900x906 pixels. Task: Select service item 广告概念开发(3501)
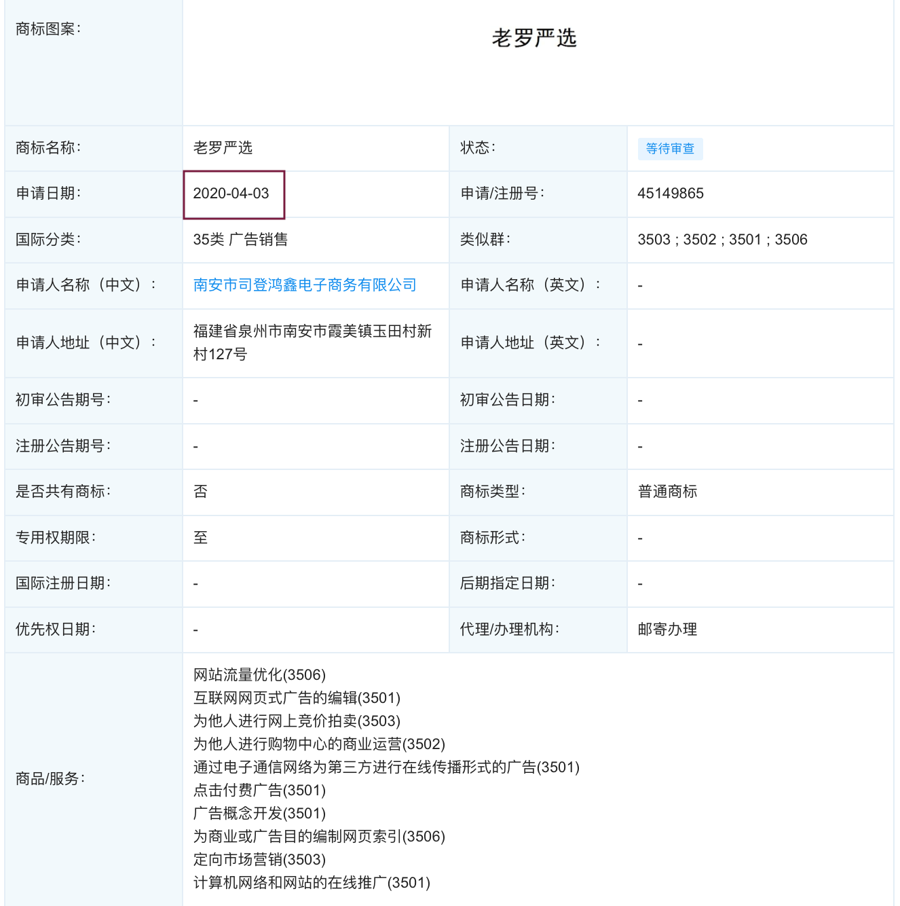tap(260, 814)
